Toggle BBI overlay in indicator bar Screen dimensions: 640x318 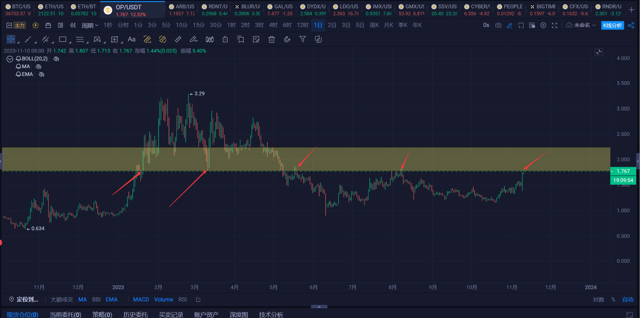[x=96, y=300]
